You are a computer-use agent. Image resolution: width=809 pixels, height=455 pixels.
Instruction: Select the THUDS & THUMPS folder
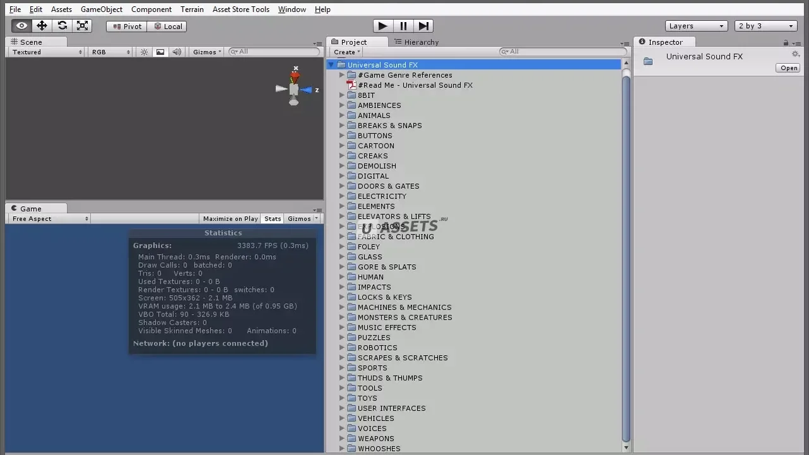click(x=390, y=378)
